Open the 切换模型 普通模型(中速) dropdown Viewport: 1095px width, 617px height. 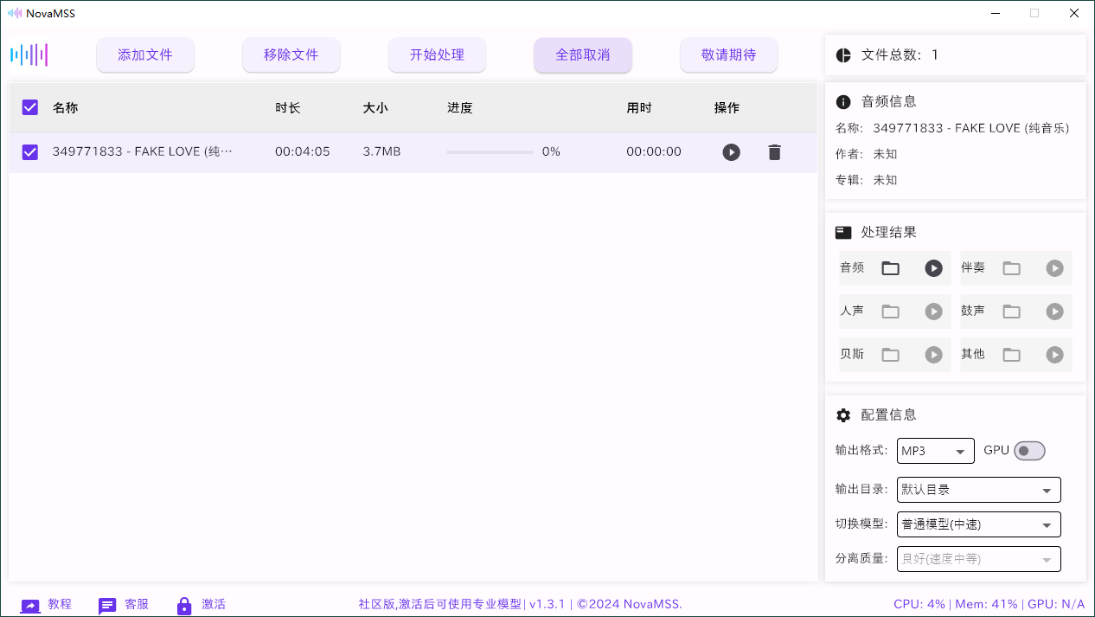pyautogui.click(x=978, y=524)
